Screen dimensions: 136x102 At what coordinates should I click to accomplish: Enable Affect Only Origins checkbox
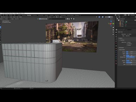(127, 42)
